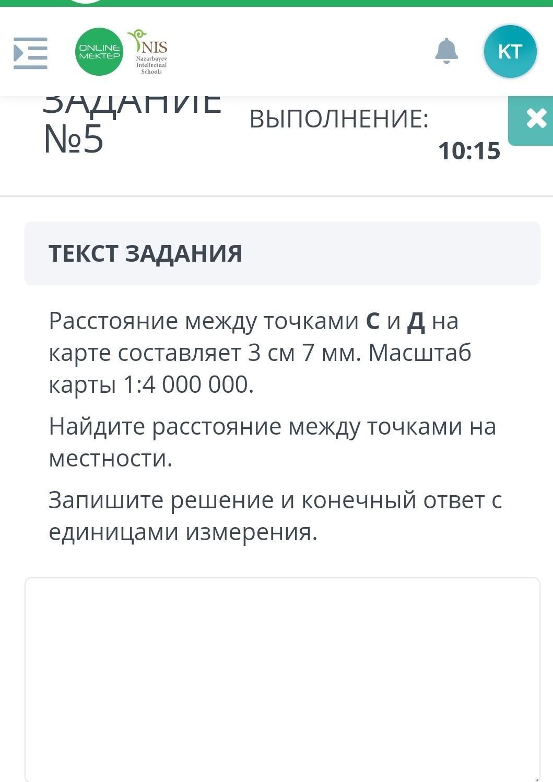The image size is (553, 782).
Task: Open notifications via the bell icon
Action: (x=446, y=51)
